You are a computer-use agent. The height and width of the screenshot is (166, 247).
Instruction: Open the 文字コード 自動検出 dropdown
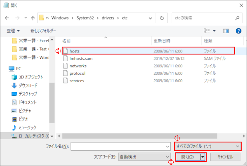click(x=144, y=157)
